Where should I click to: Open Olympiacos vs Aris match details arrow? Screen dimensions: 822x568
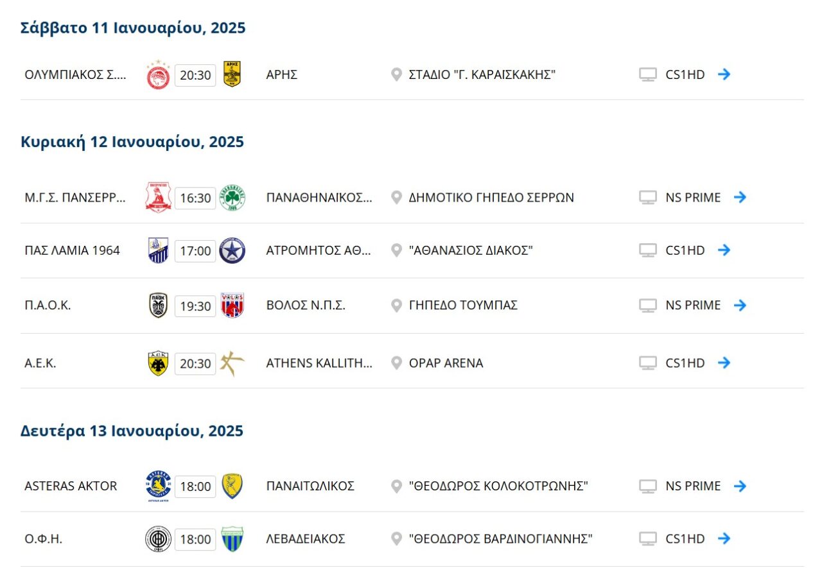[724, 74]
